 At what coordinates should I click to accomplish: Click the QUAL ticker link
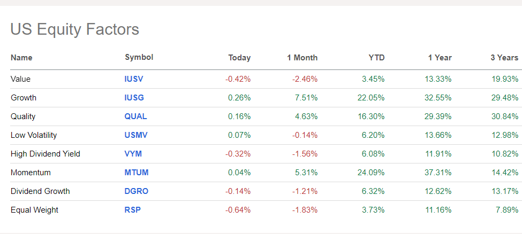135,116
